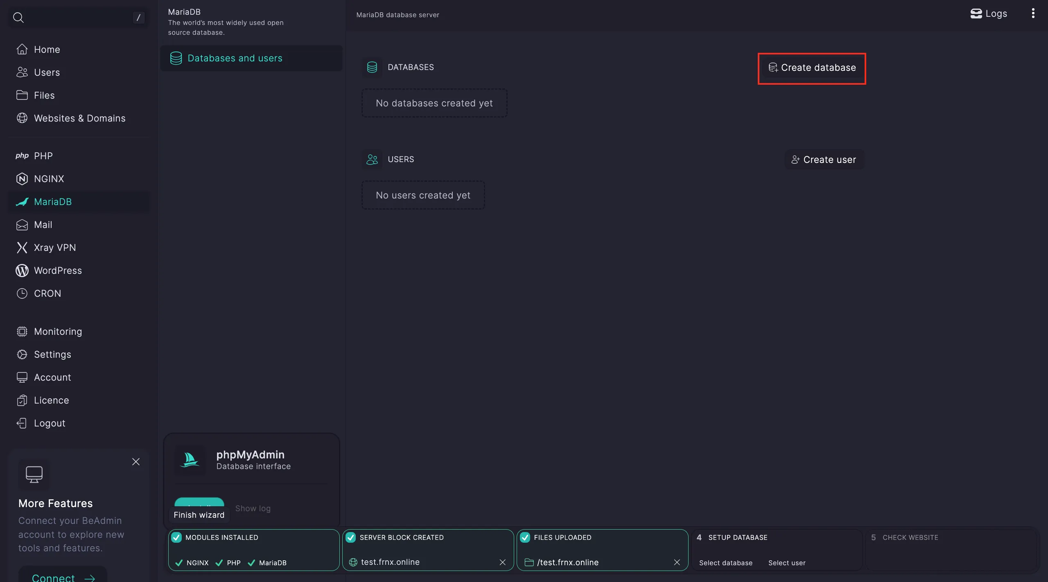Screen dimensions: 1048x582
Task: Click the Databases and users stack icon
Action: pyautogui.click(x=176, y=58)
